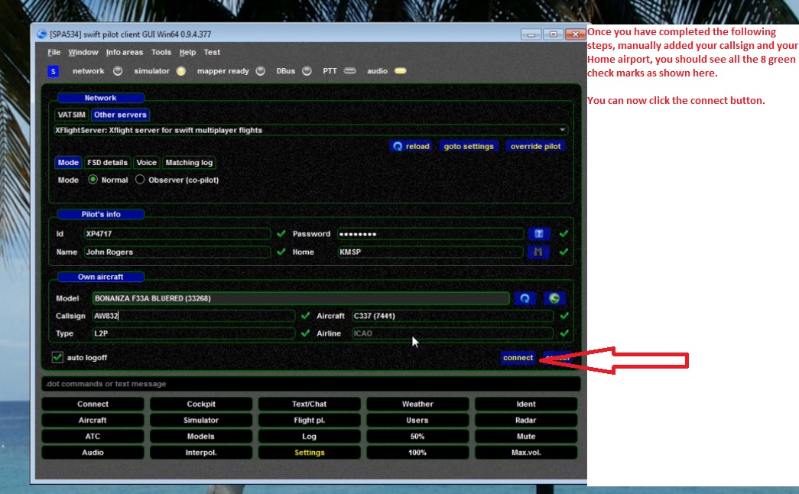Open the XFlightServer server dropdown
This screenshot has width=799, height=494.
click(310, 131)
